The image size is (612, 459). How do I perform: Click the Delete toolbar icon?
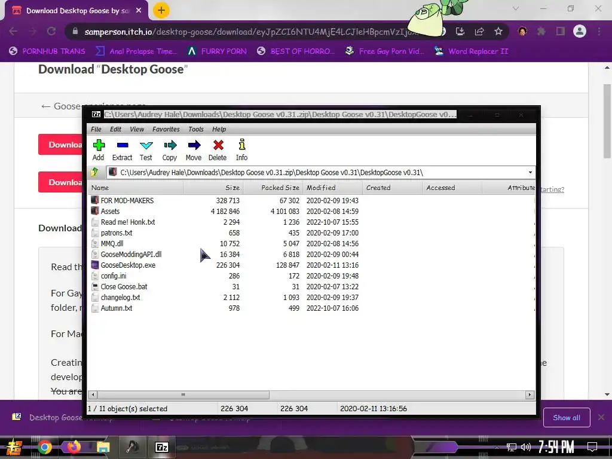tap(218, 150)
